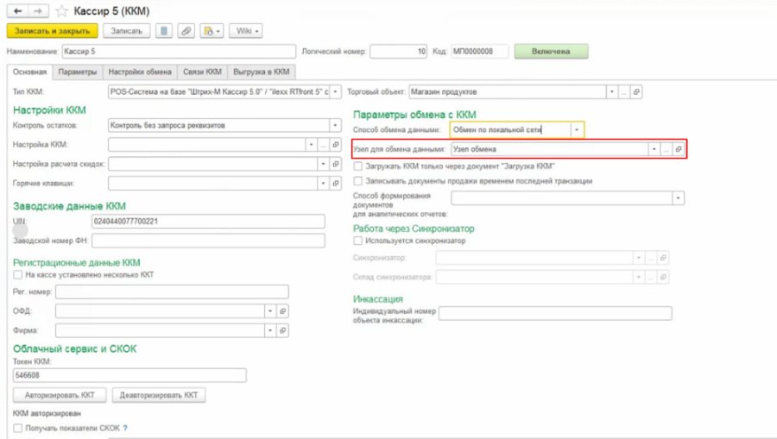Viewport: 777px width, 439px height.
Task: Expand the Фирма dropdown arrow
Action: pyautogui.click(x=270, y=330)
